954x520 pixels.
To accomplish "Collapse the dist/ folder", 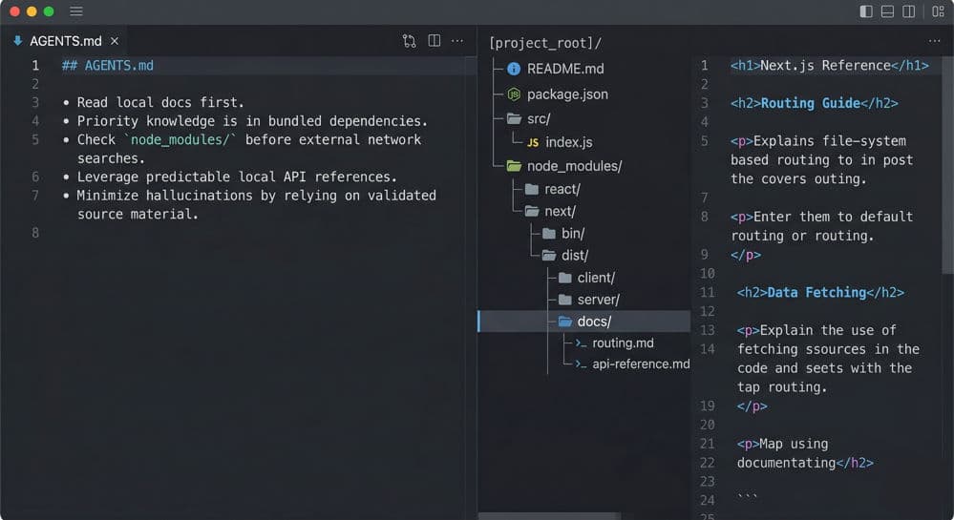I will pyautogui.click(x=575, y=256).
